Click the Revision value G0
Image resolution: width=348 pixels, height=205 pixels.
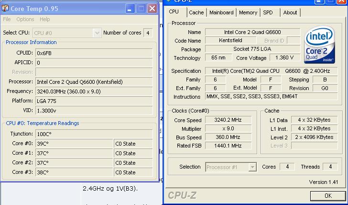coord(325,88)
